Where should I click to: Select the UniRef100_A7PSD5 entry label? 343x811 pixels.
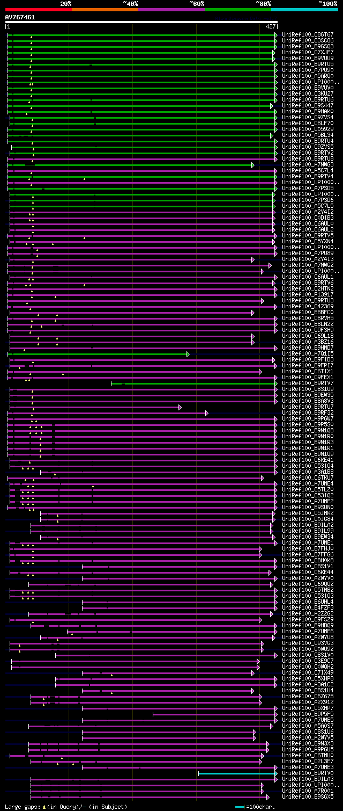point(308,188)
